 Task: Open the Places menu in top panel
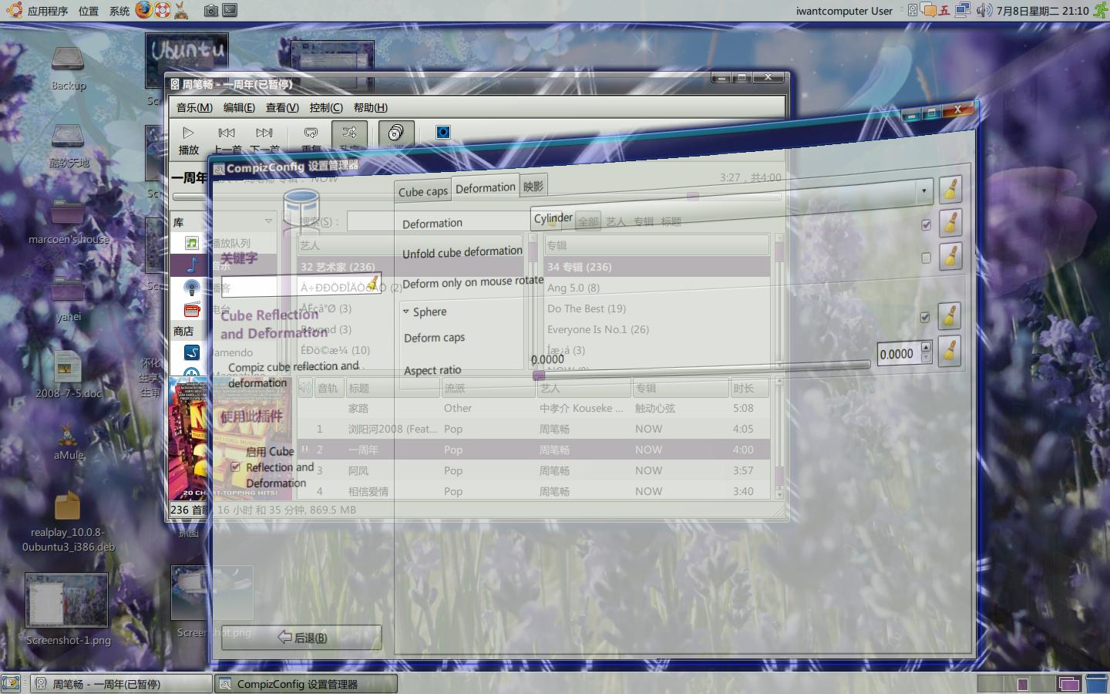[89, 11]
